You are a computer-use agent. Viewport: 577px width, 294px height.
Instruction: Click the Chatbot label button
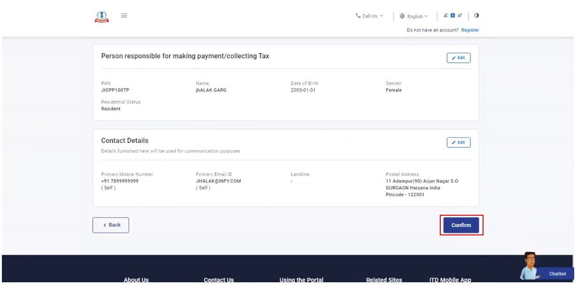[557, 274]
